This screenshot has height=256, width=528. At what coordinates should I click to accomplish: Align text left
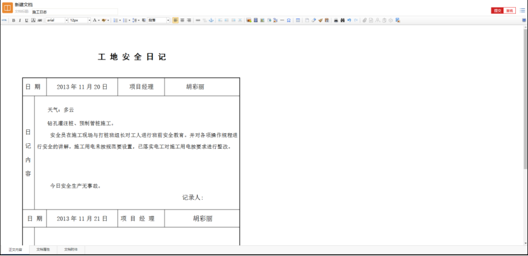(x=176, y=20)
